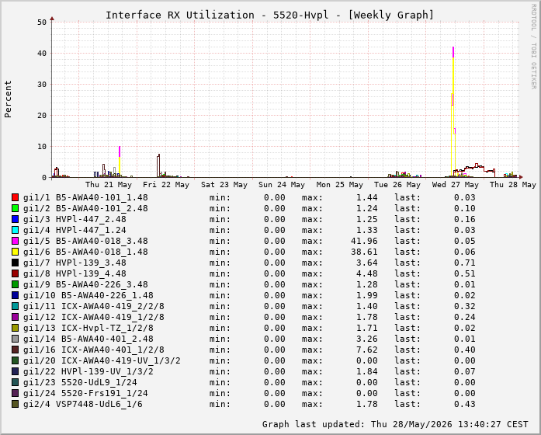541x435 pixels.
Task: Click legend label gi1/4 HVPl-447_1.24
Action: [75, 230]
